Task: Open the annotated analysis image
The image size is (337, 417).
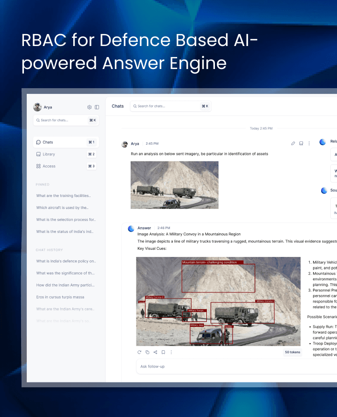Action: (218, 301)
